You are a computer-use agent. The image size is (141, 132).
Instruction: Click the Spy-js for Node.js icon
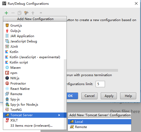coord(7,104)
